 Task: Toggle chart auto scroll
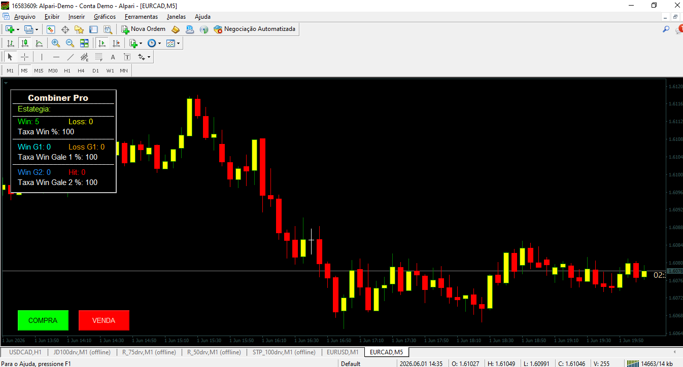click(102, 43)
